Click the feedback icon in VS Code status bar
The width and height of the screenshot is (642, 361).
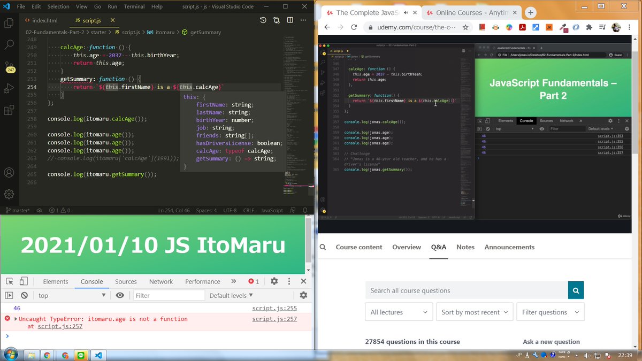click(294, 210)
